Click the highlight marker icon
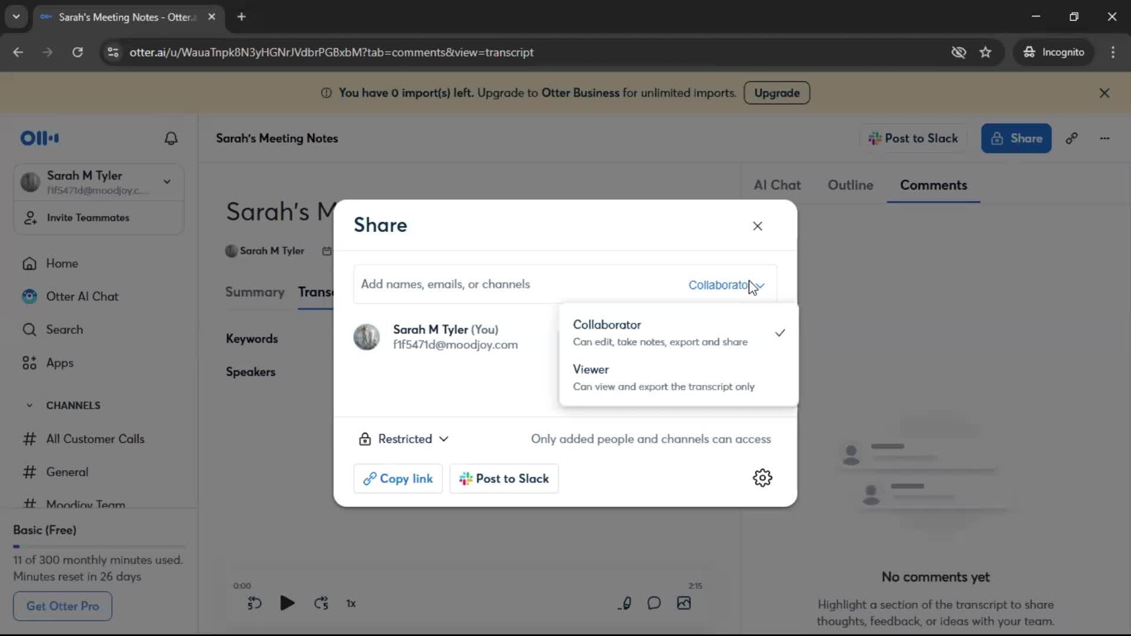1131x636 pixels. [x=625, y=603]
